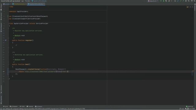Open the TODO tool window

tap(22, 107)
